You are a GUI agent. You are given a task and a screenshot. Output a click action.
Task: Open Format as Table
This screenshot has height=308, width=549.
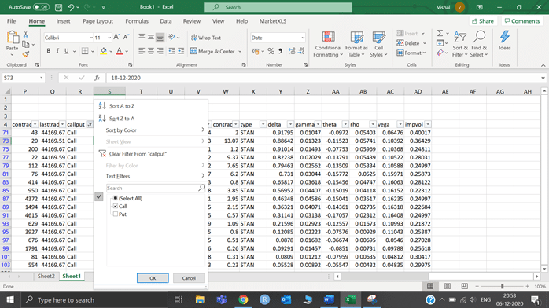click(356, 45)
